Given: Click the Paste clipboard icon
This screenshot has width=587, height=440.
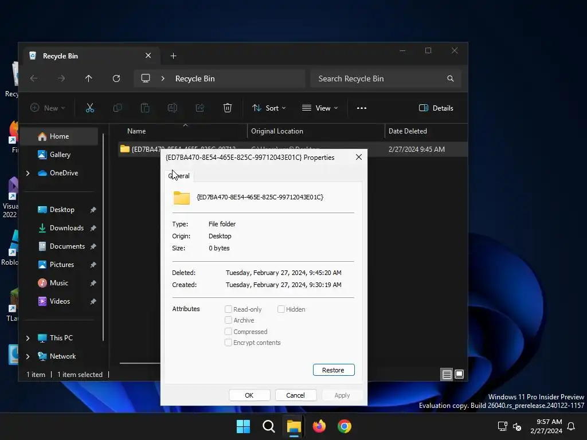Looking at the screenshot, I should point(145,108).
